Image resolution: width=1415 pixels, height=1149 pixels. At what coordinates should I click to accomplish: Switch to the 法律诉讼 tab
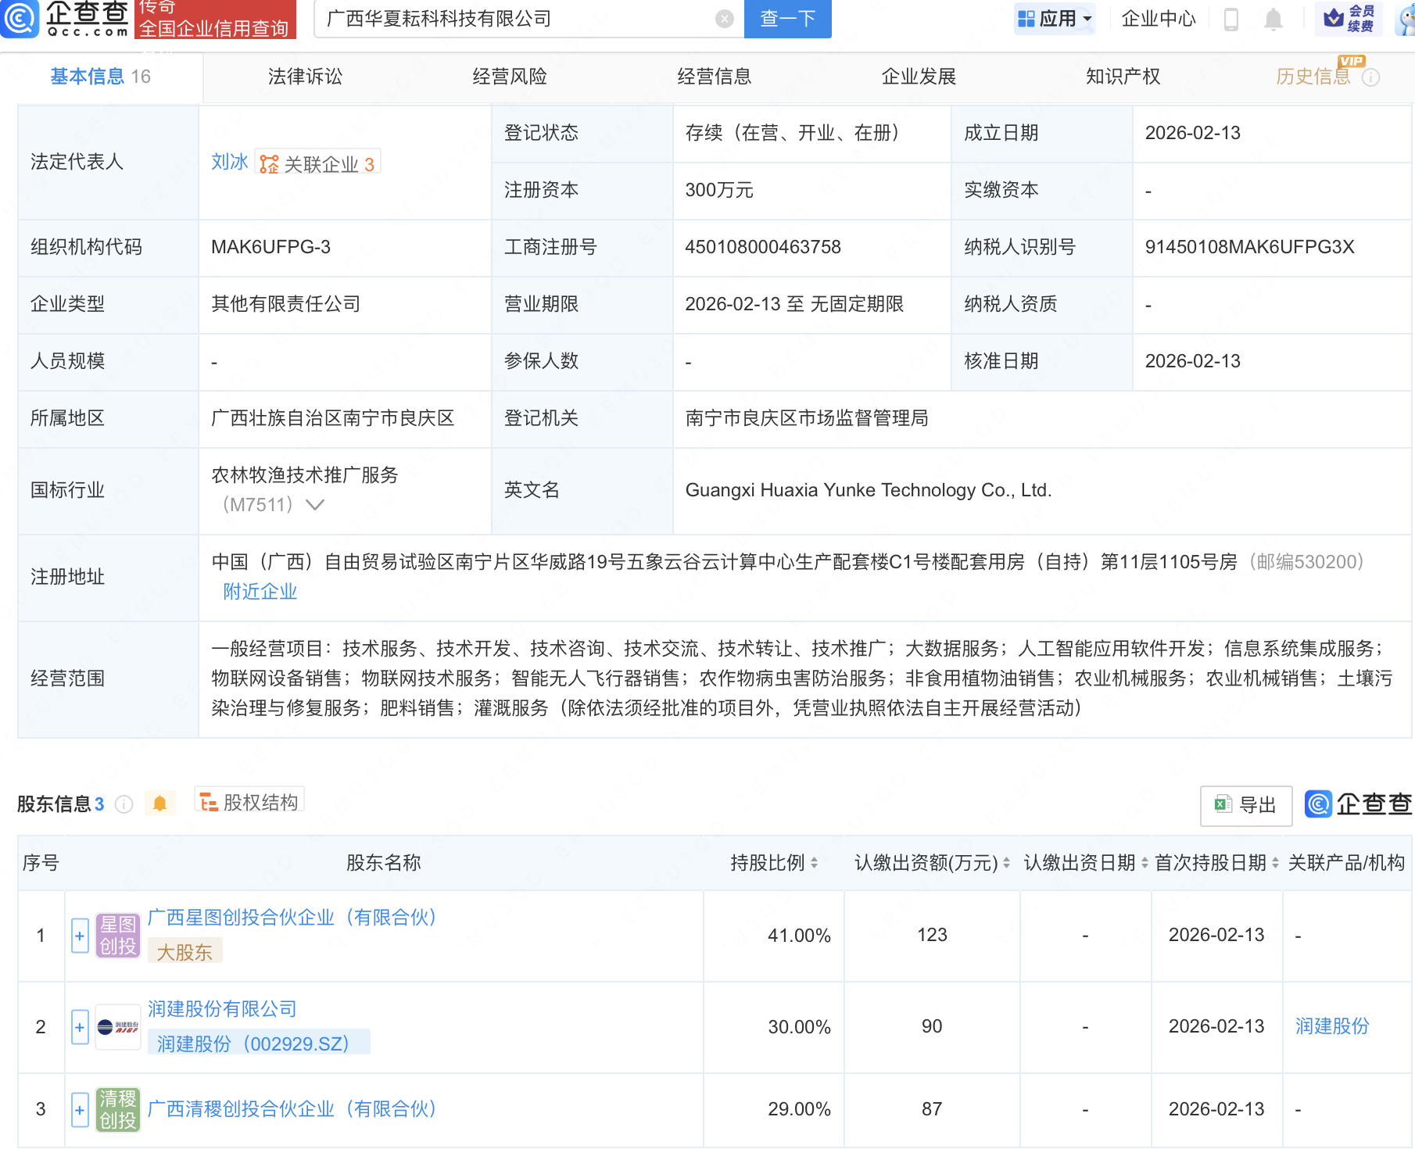coord(305,77)
